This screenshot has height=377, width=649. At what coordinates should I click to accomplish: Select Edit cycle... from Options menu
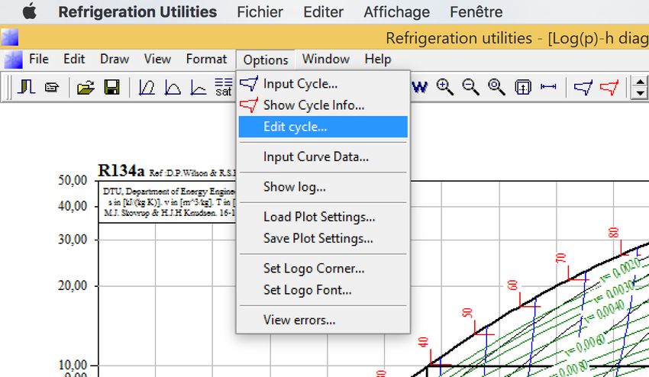pos(295,127)
